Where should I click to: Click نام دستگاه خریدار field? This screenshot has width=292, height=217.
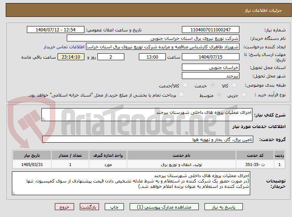tap(153, 38)
